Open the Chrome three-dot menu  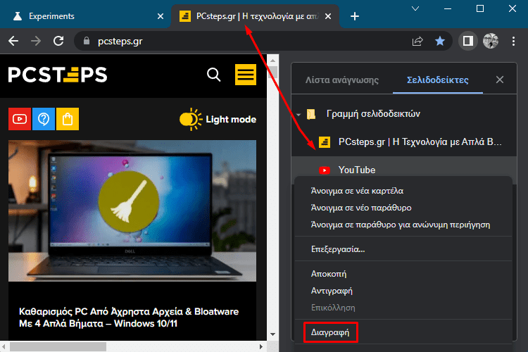513,41
